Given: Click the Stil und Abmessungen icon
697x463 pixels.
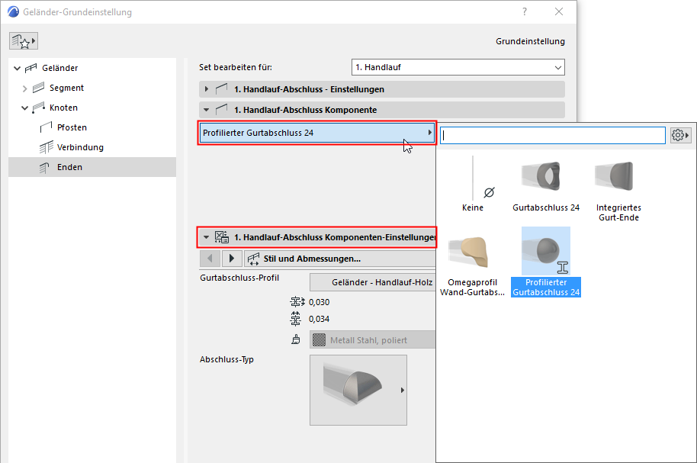Looking at the screenshot, I should (253, 259).
